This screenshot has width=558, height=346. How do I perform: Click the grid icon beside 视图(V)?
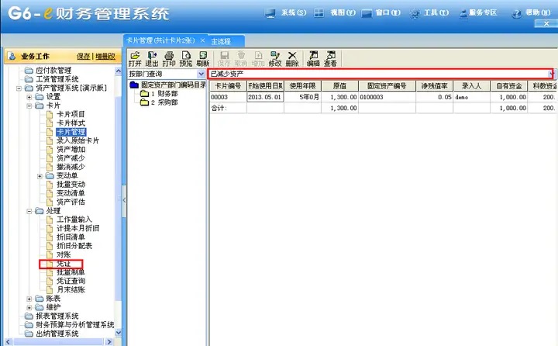(x=319, y=13)
